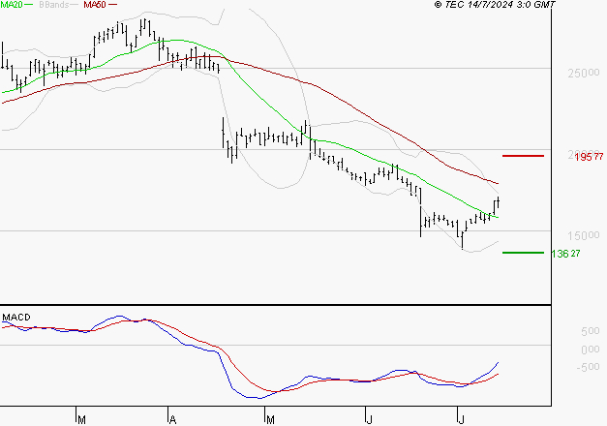Click the A month marker
Screen dimensions: 607x426
tap(173, 420)
